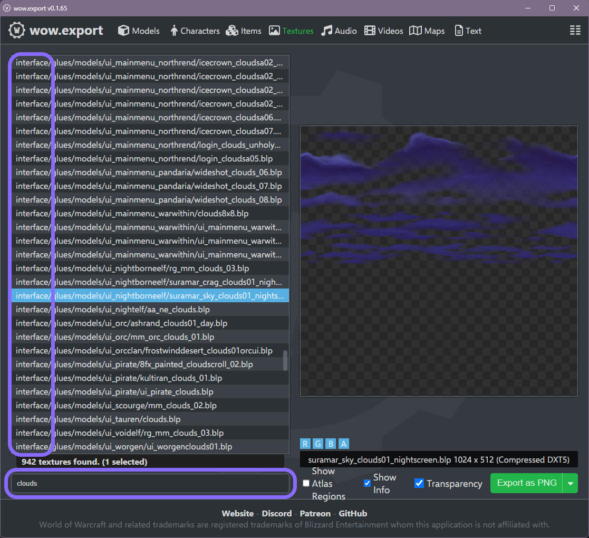Viewport: 589px width, 538px height.
Task: Click the wow.export gear logo icon
Action: 17,31
